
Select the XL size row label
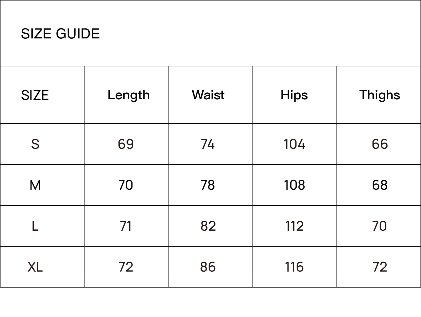click(35, 267)
